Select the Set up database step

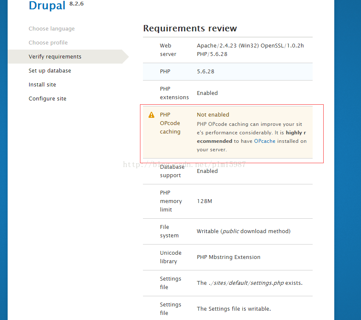point(50,71)
